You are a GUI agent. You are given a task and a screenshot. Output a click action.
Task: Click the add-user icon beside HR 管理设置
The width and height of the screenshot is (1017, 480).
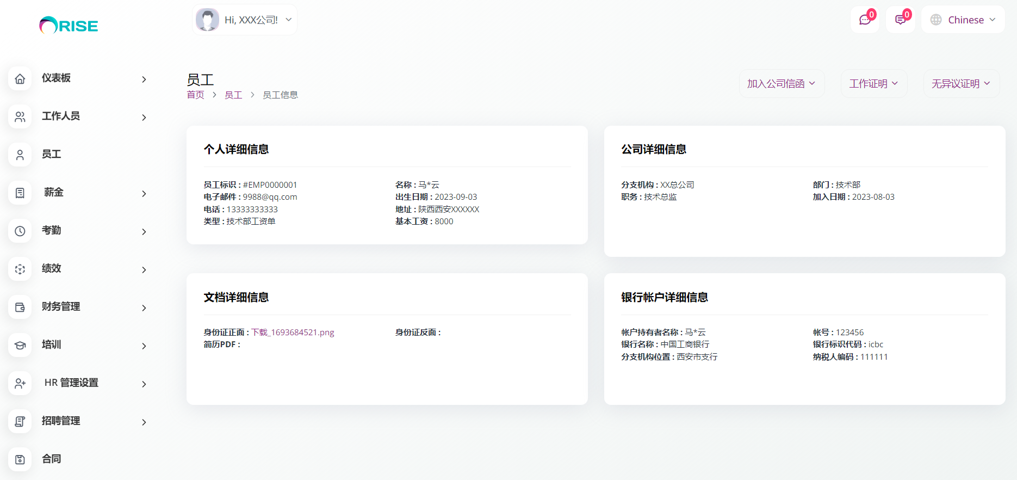coord(20,384)
